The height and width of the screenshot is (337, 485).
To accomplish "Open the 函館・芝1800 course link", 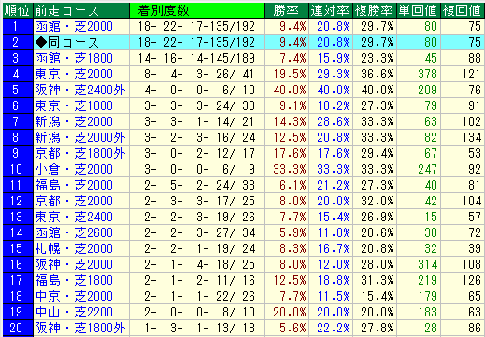I will (74, 58).
